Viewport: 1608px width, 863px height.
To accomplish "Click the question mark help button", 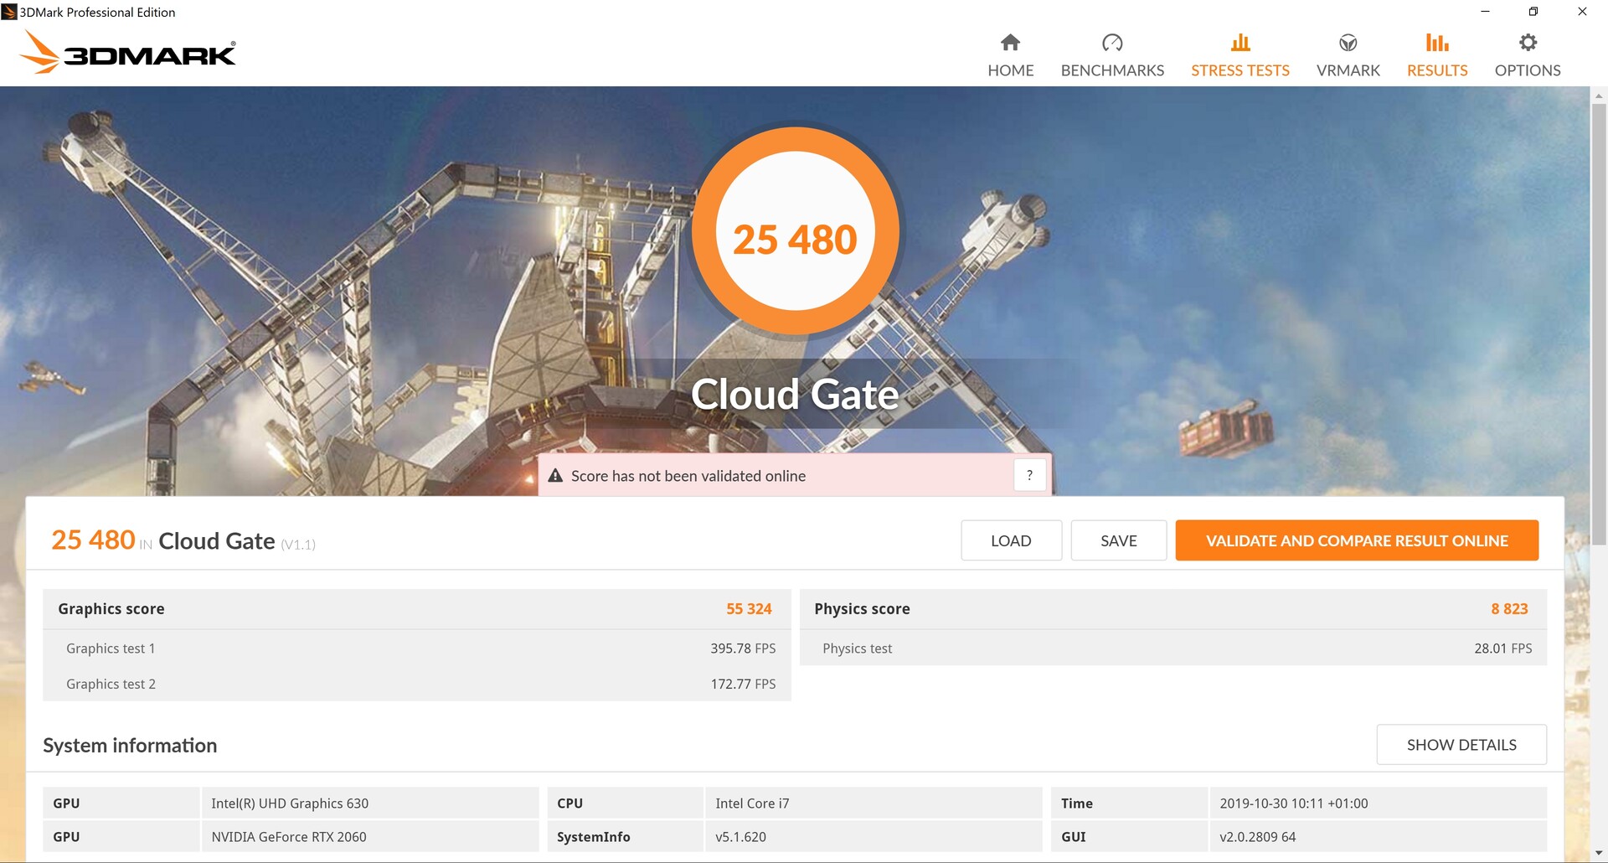I will pos(1029,475).
